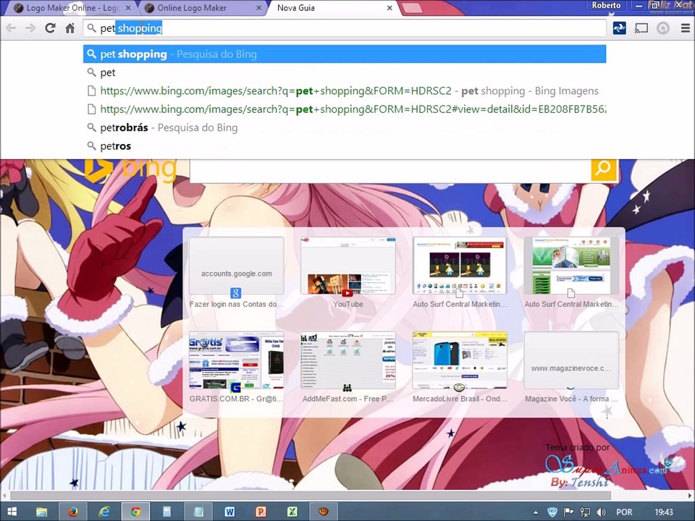Select the Bing Imagens URL suggestion

pyautogui.click(x=345, y=91)
